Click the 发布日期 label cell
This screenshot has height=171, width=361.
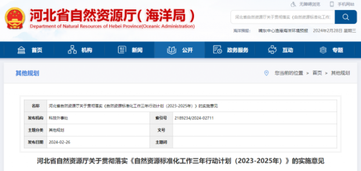point(36,142)
